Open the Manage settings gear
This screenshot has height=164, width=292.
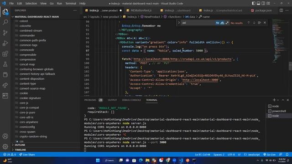[5, 147]
